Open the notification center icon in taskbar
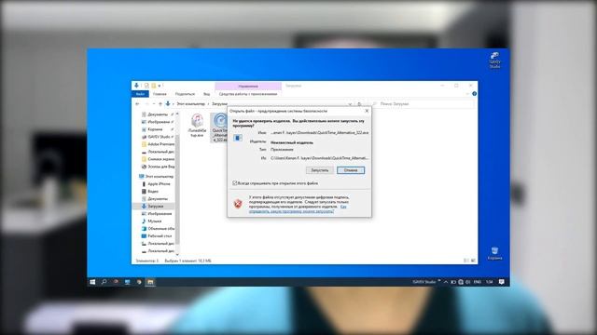This screenshot has height=335, width=597. (x=502, y=282)
